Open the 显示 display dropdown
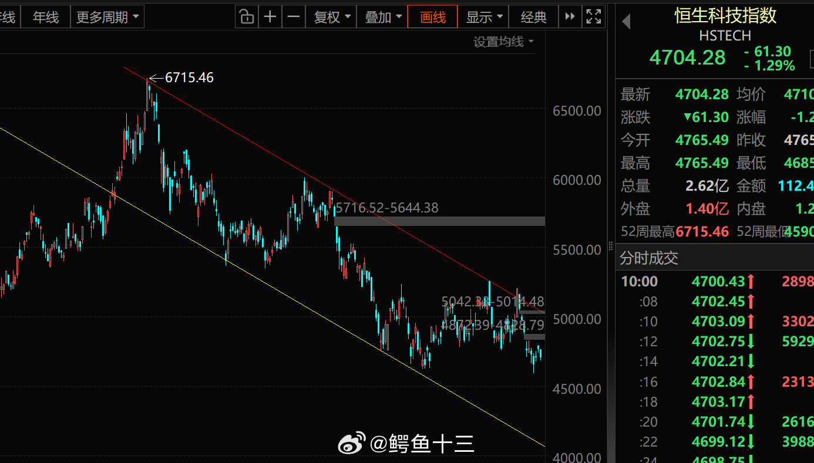The image size is (814, 463). (x=483, y=17)
